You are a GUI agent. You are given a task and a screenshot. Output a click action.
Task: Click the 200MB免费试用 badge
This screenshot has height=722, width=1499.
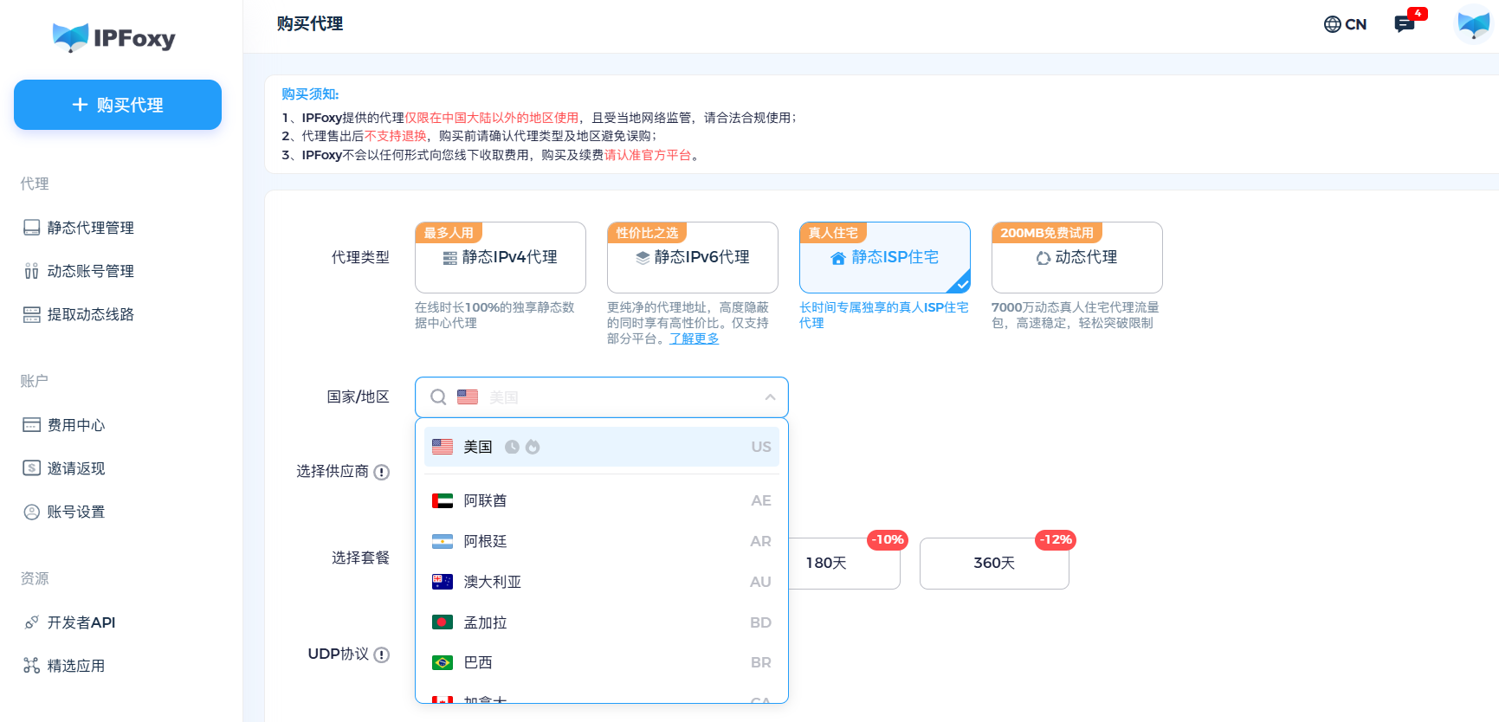coord(1047,233)
